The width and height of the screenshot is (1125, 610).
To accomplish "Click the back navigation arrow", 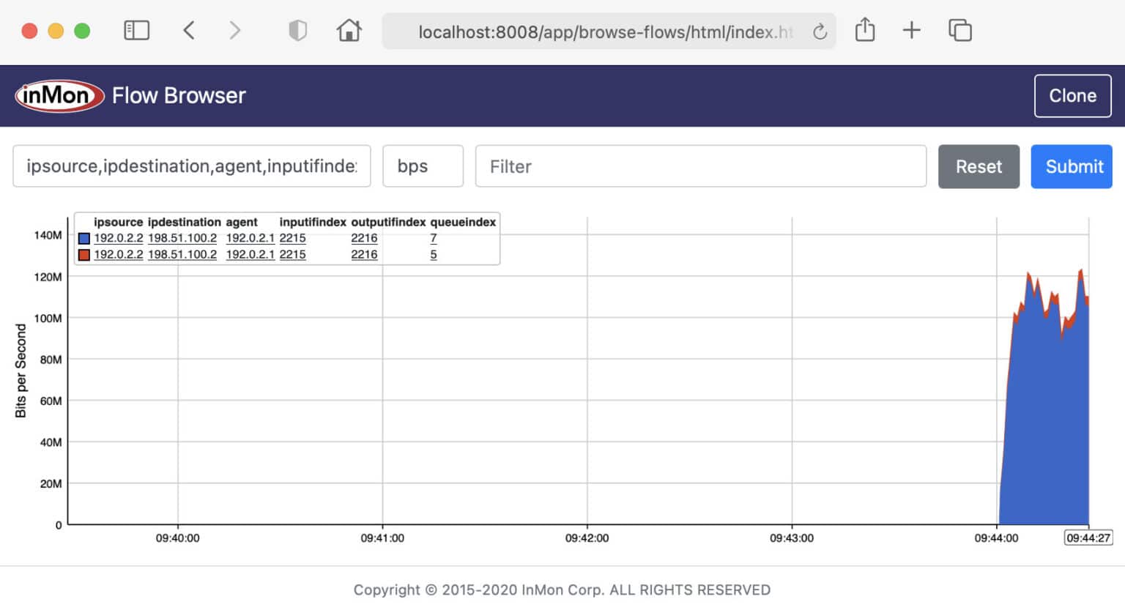I will point(188,30).
